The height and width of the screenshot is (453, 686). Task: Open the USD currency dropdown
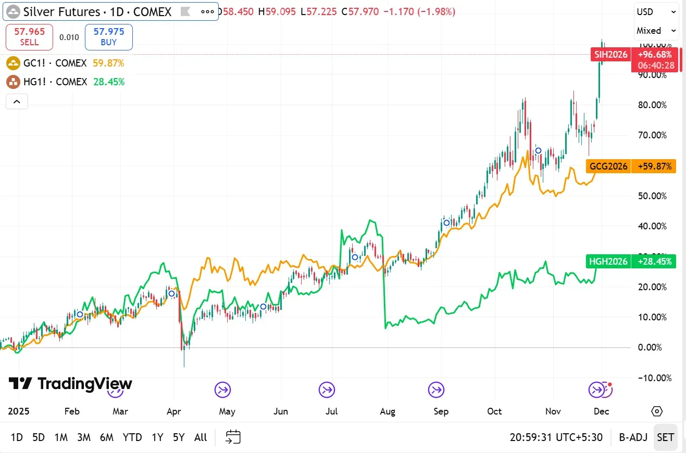click(656, 12)
